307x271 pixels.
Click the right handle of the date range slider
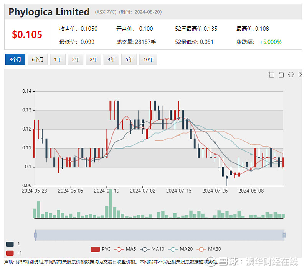(284, 235)
